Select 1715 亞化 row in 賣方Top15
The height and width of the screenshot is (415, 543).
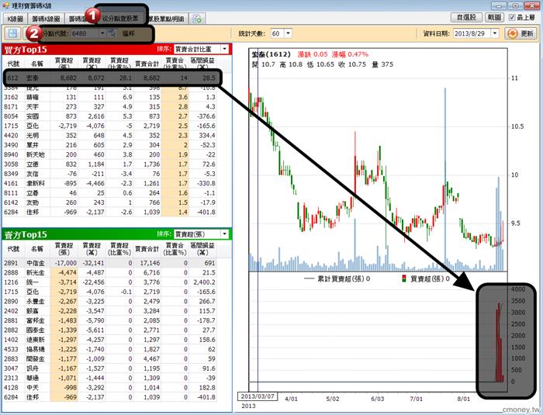tap(110, 292)
